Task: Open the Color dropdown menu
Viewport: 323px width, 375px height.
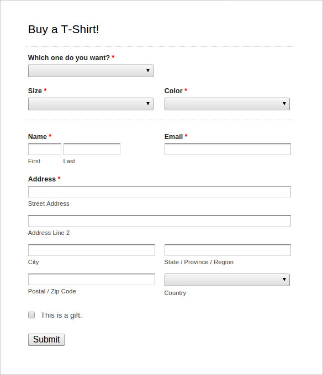Action: 227,104
